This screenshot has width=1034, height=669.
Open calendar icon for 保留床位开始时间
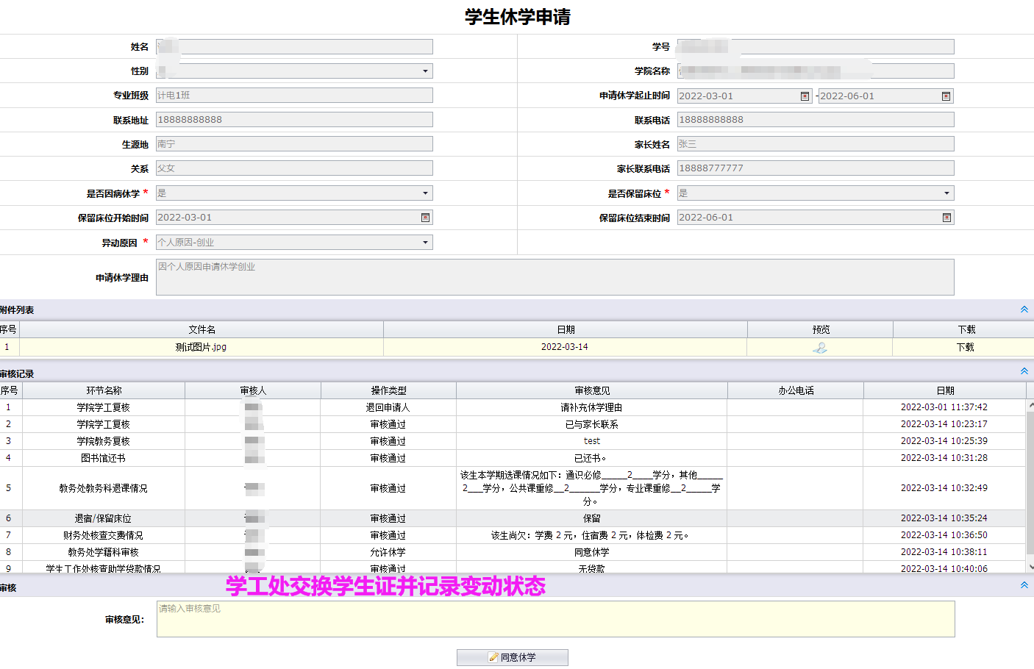pyautogui.click(x=425, y=218)
